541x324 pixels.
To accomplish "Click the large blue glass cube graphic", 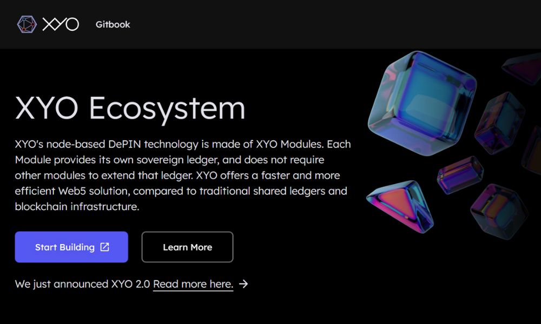I will (421, 97).
